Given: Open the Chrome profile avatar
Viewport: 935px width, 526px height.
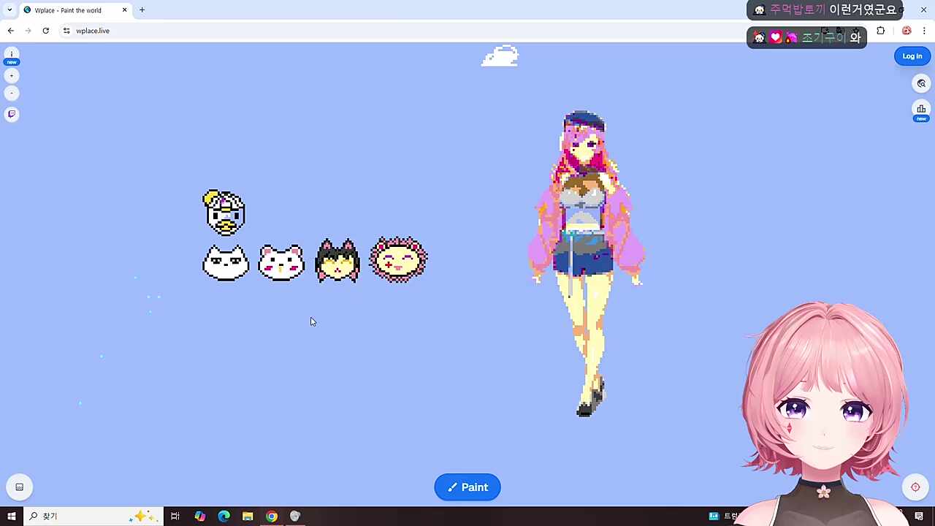Looking at the screenshot, I should pyautogui.click(x=907, y=31).
